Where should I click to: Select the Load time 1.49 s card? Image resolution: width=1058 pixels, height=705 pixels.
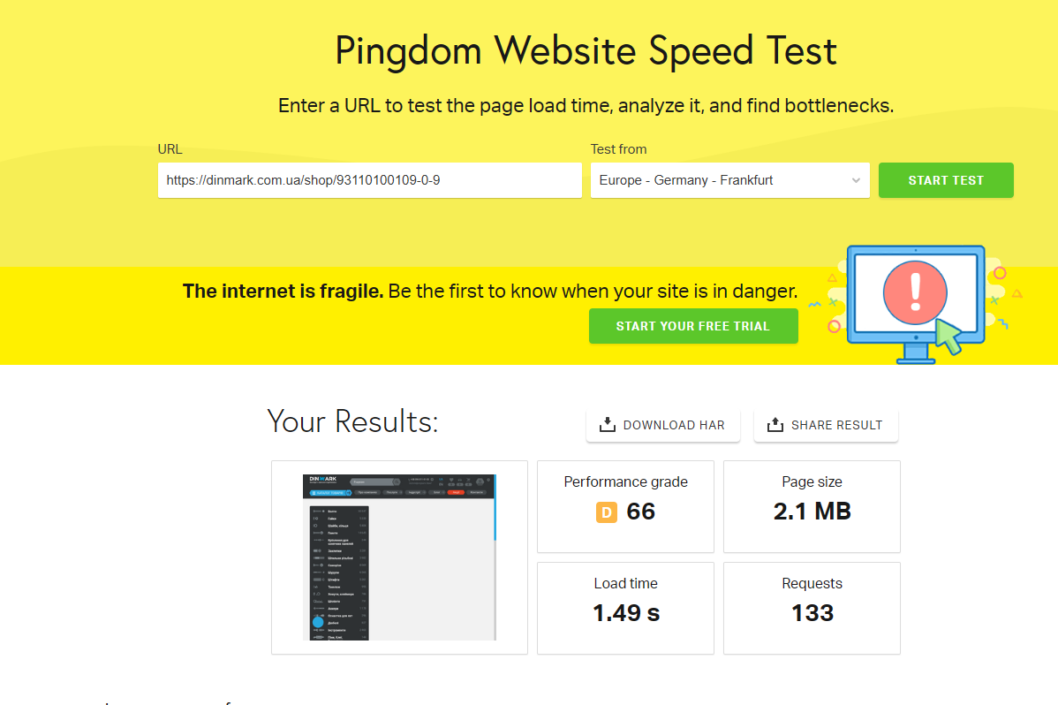(625, 608)
